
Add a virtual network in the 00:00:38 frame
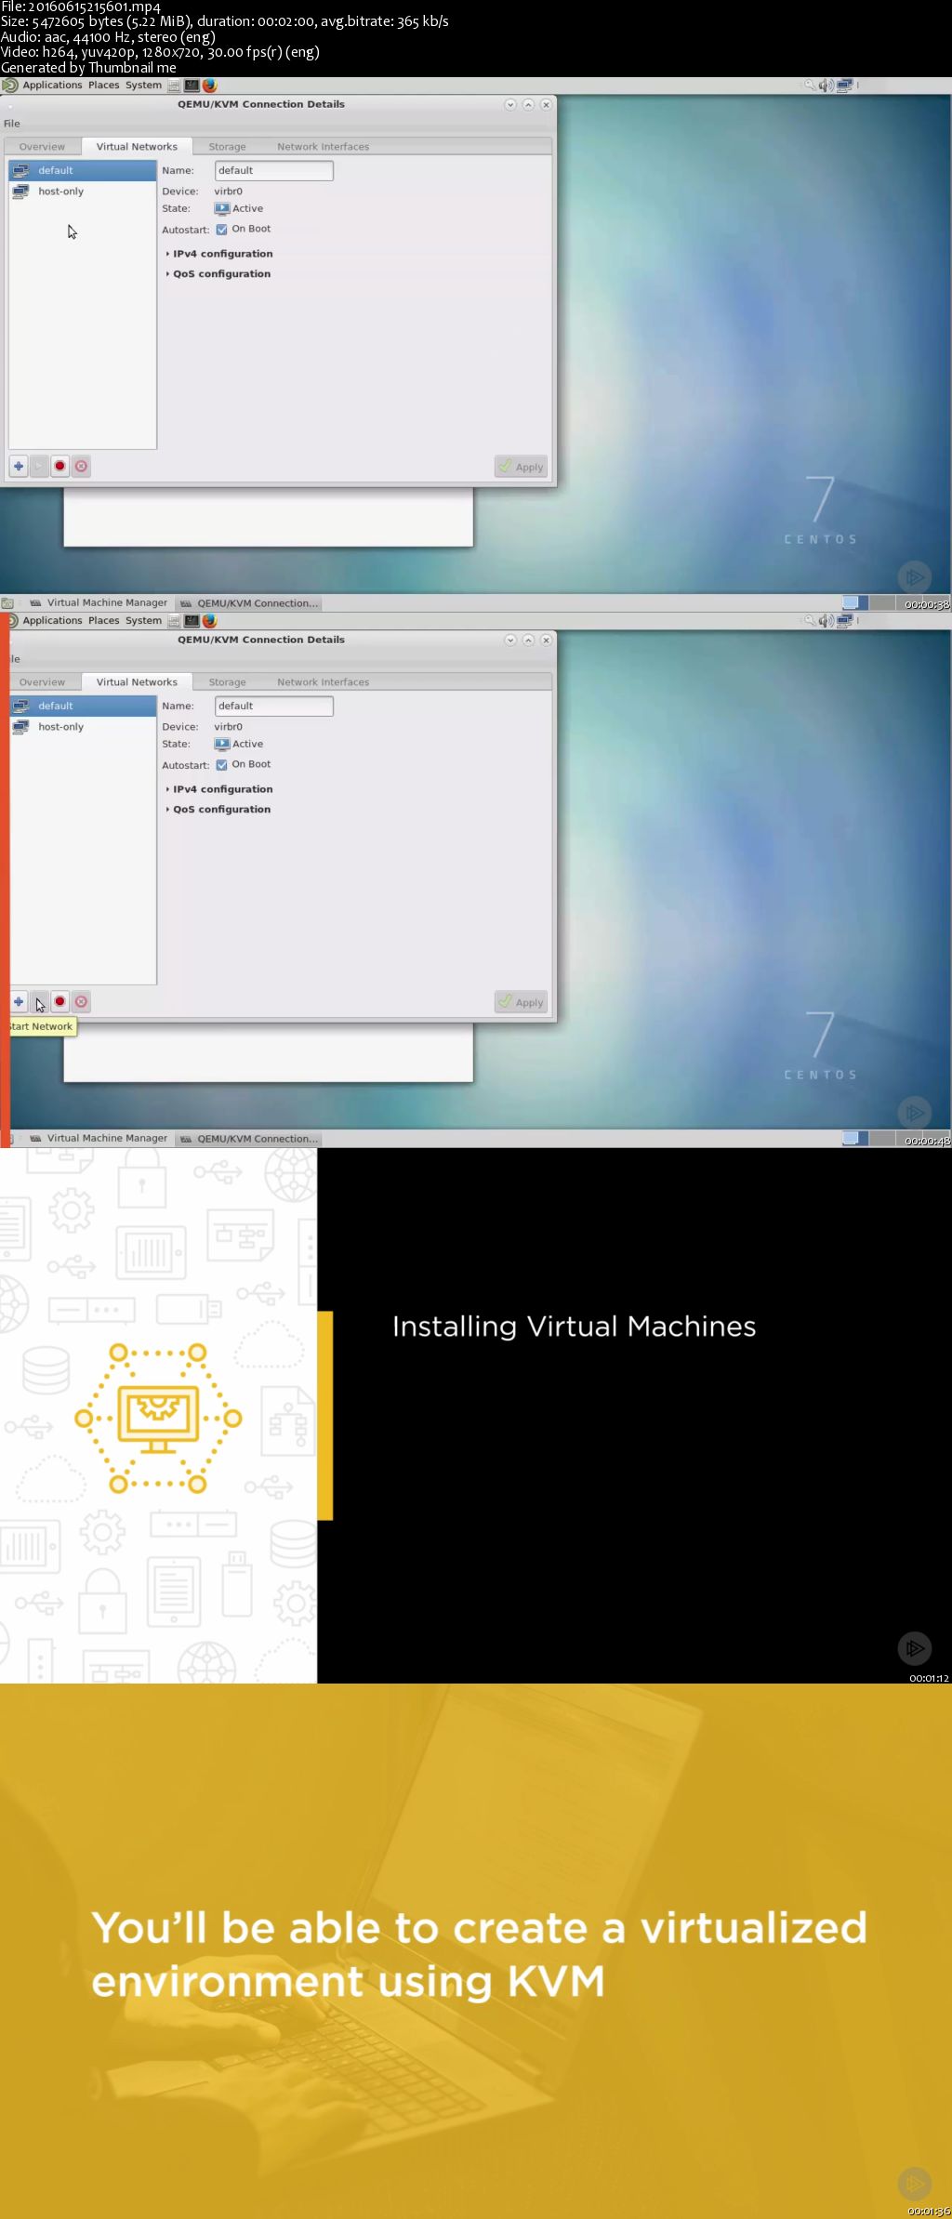(19, 466)
